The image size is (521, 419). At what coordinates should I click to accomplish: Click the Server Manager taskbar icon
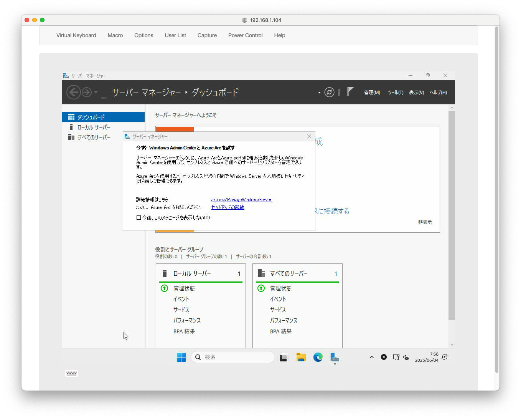pos(335,357)
